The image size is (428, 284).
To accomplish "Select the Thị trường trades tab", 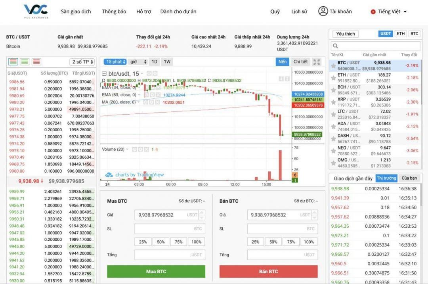I will 386,178.
